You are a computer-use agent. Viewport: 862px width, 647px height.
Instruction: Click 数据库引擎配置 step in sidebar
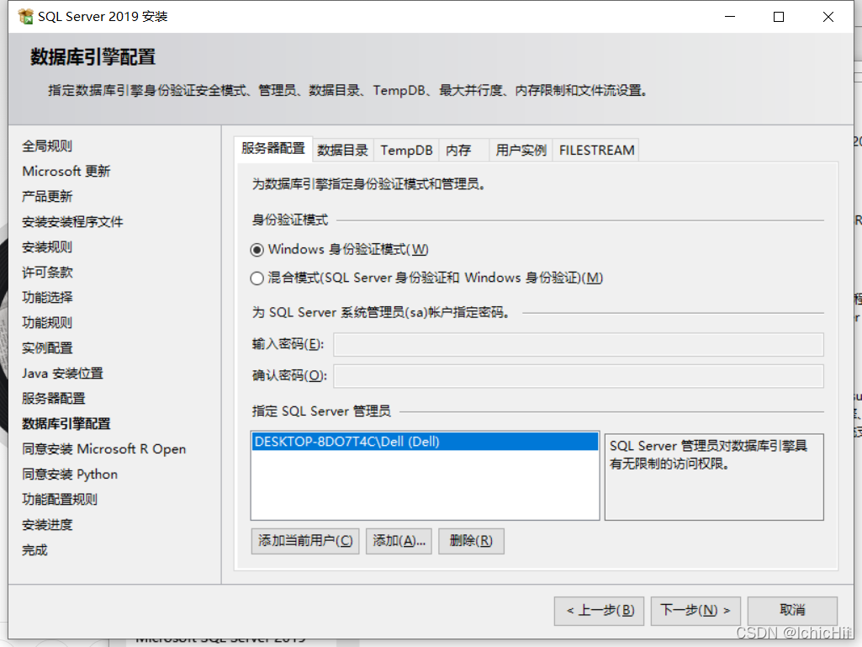coord(66,424)
